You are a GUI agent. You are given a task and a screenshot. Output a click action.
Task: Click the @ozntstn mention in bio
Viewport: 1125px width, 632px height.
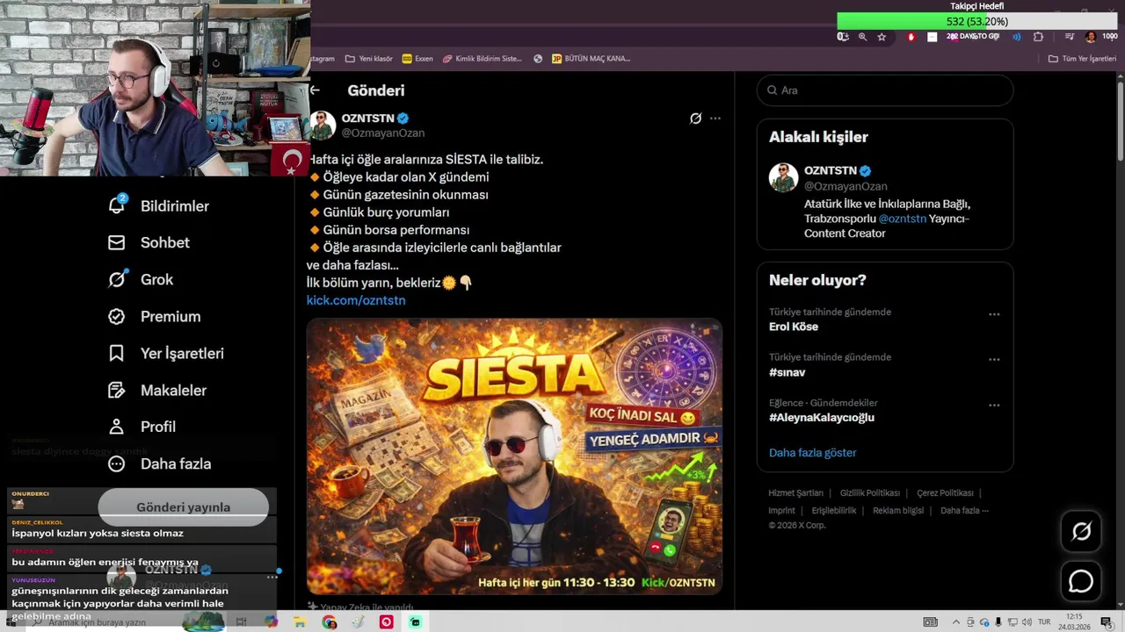pyautogui.click(x=902, y=219)
